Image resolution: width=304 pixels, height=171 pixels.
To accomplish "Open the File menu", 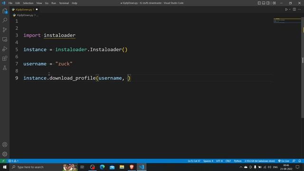I will [x=10, y=3].
